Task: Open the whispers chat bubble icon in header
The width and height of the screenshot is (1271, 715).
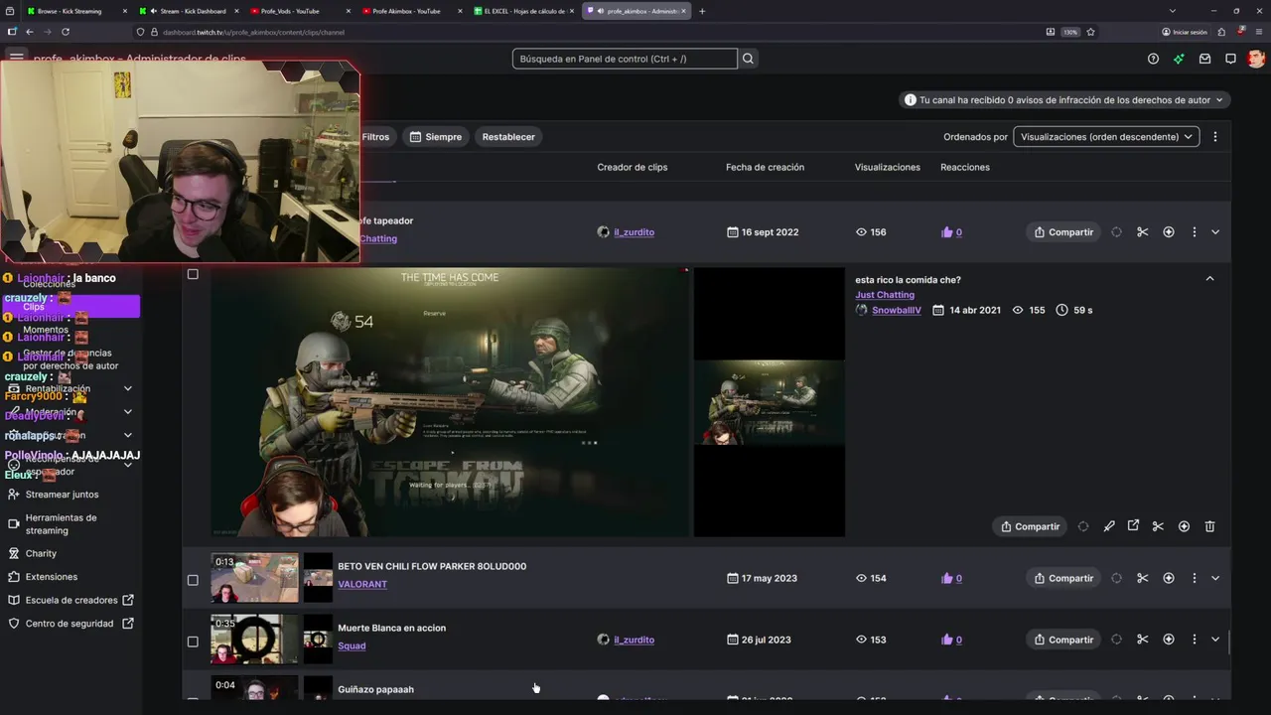Action: pyautogui.click(x=1230, y=59)
